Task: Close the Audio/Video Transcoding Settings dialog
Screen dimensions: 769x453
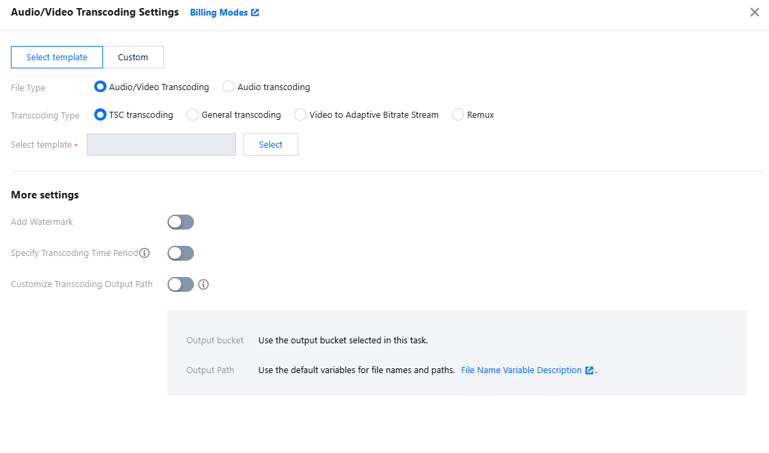Action: click(754, 12)
